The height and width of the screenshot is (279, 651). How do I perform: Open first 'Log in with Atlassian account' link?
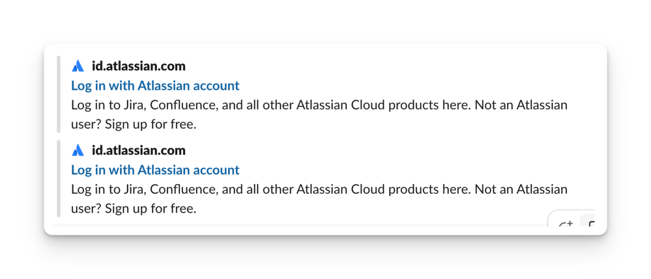pyautogui.click(x=155, y=86)
